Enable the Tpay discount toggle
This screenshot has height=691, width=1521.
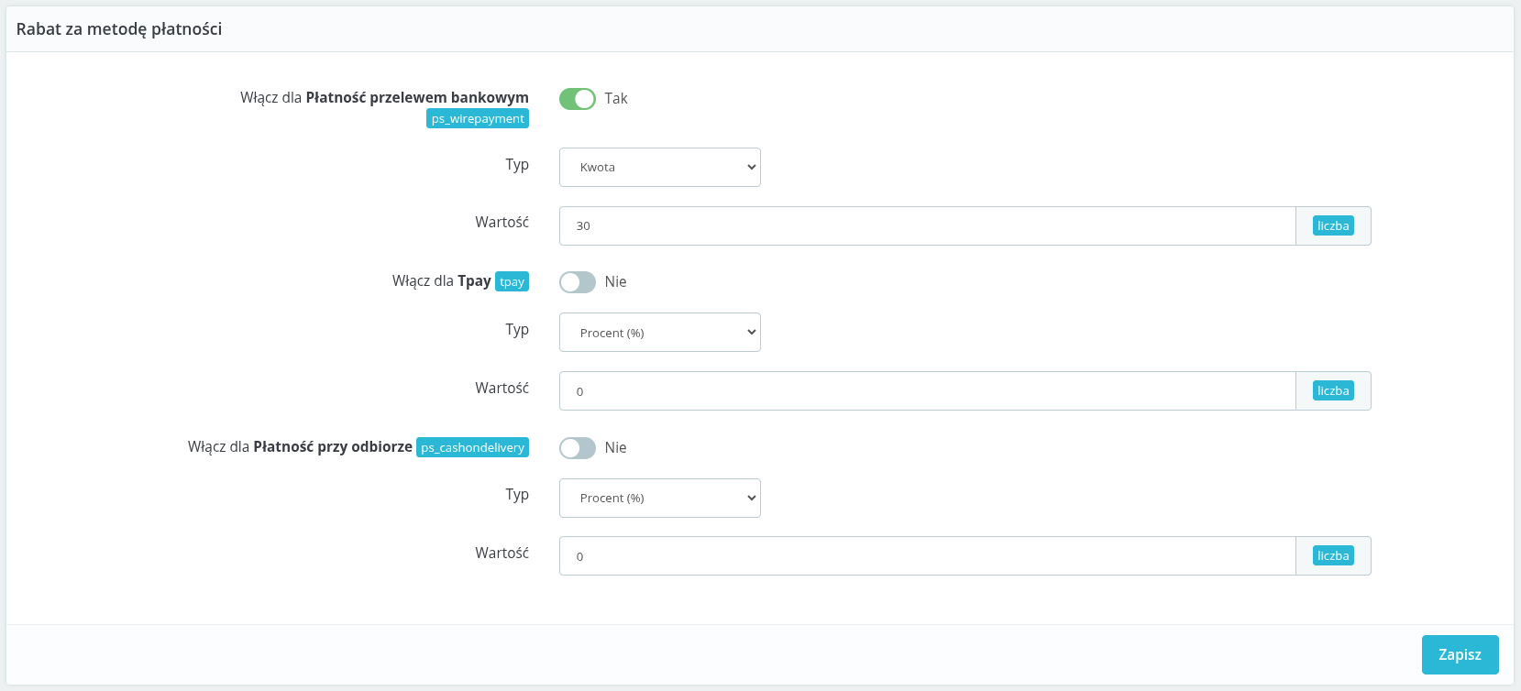point(577,282)
